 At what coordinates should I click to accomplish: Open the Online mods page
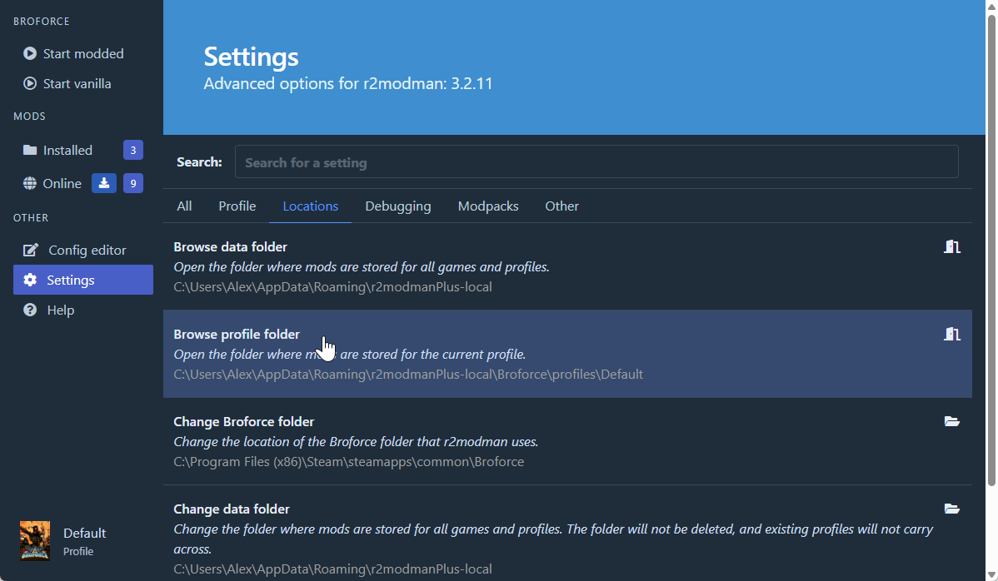pos(61,183)
